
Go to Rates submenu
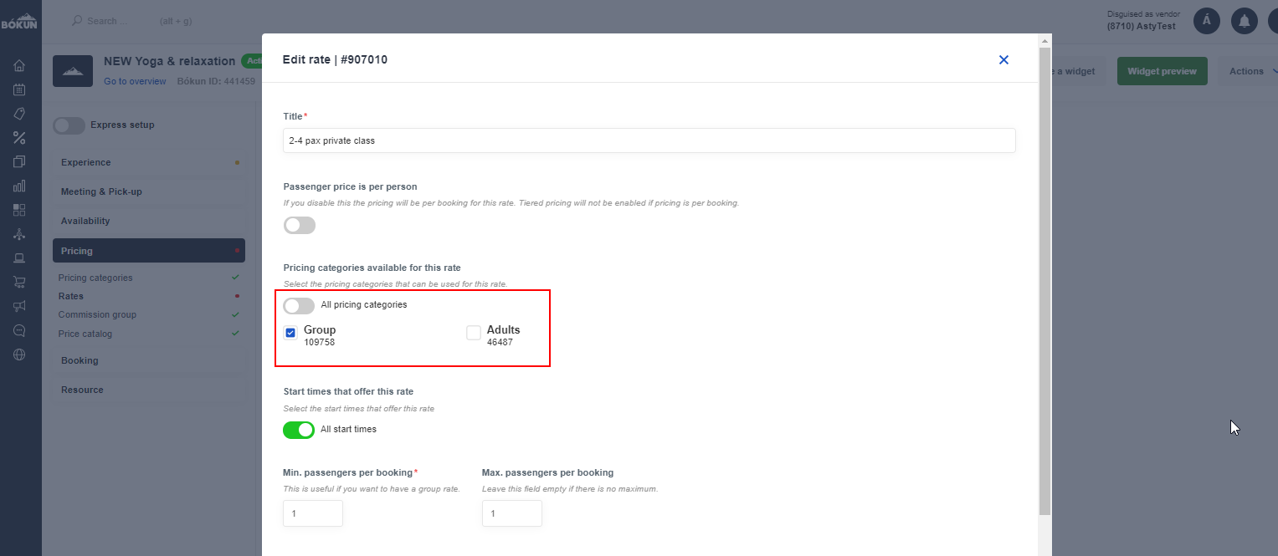coord(71,296)
